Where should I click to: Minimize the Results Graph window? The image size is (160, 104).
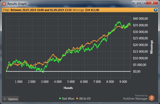(135, 3)
